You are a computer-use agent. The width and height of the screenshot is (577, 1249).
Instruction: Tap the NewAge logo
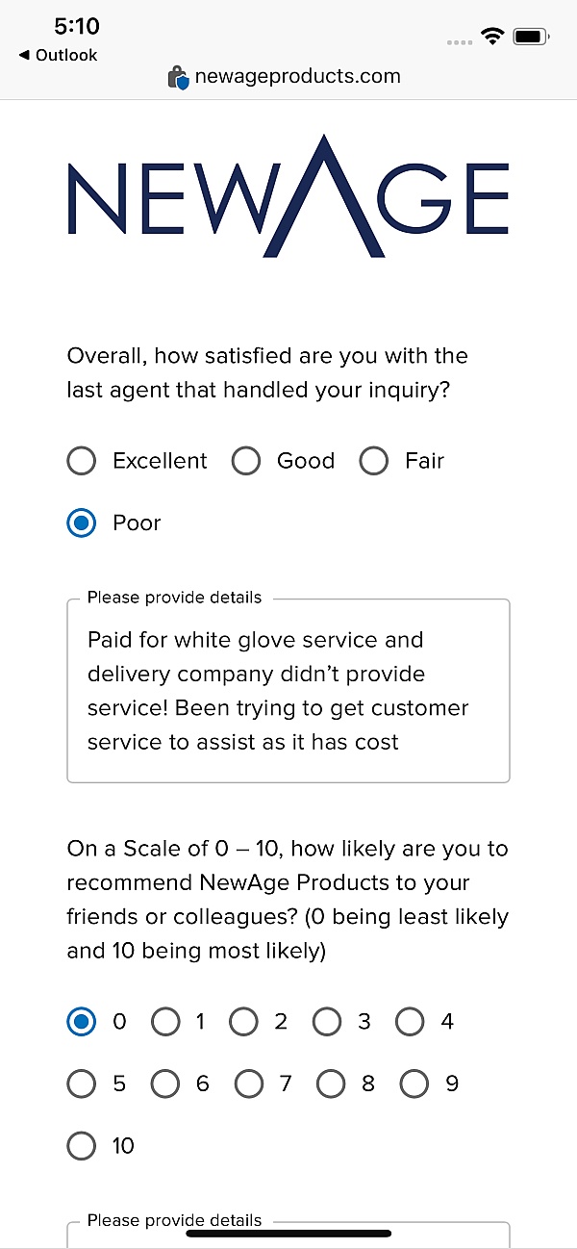[x=288, y=197]
